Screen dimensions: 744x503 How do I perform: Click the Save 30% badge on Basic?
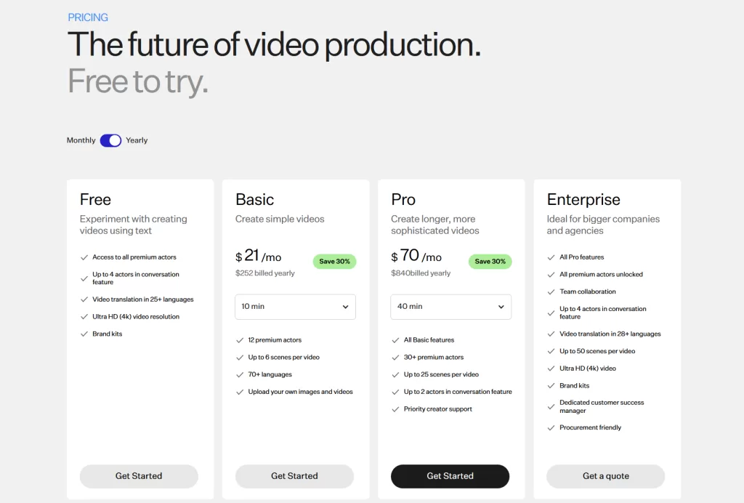334,262
